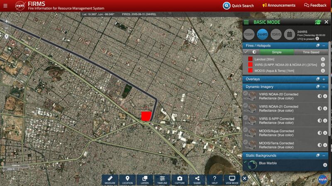Adjust Fires / Hotspots opacity icon

tap(254, 52)
